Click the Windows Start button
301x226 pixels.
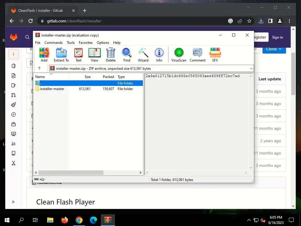click(x=7, y=220)
